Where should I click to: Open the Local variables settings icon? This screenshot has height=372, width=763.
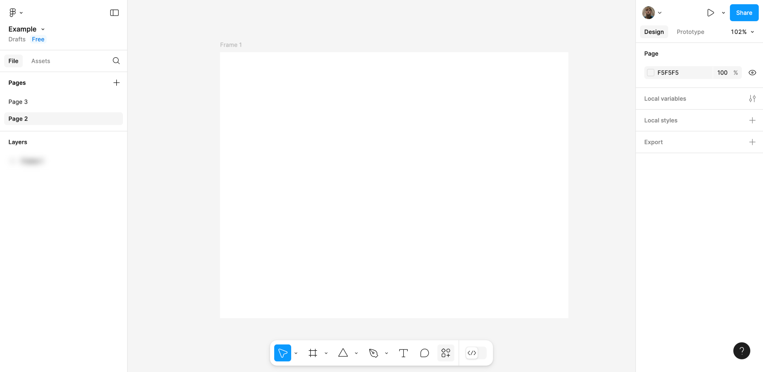(x=752, y=99)
